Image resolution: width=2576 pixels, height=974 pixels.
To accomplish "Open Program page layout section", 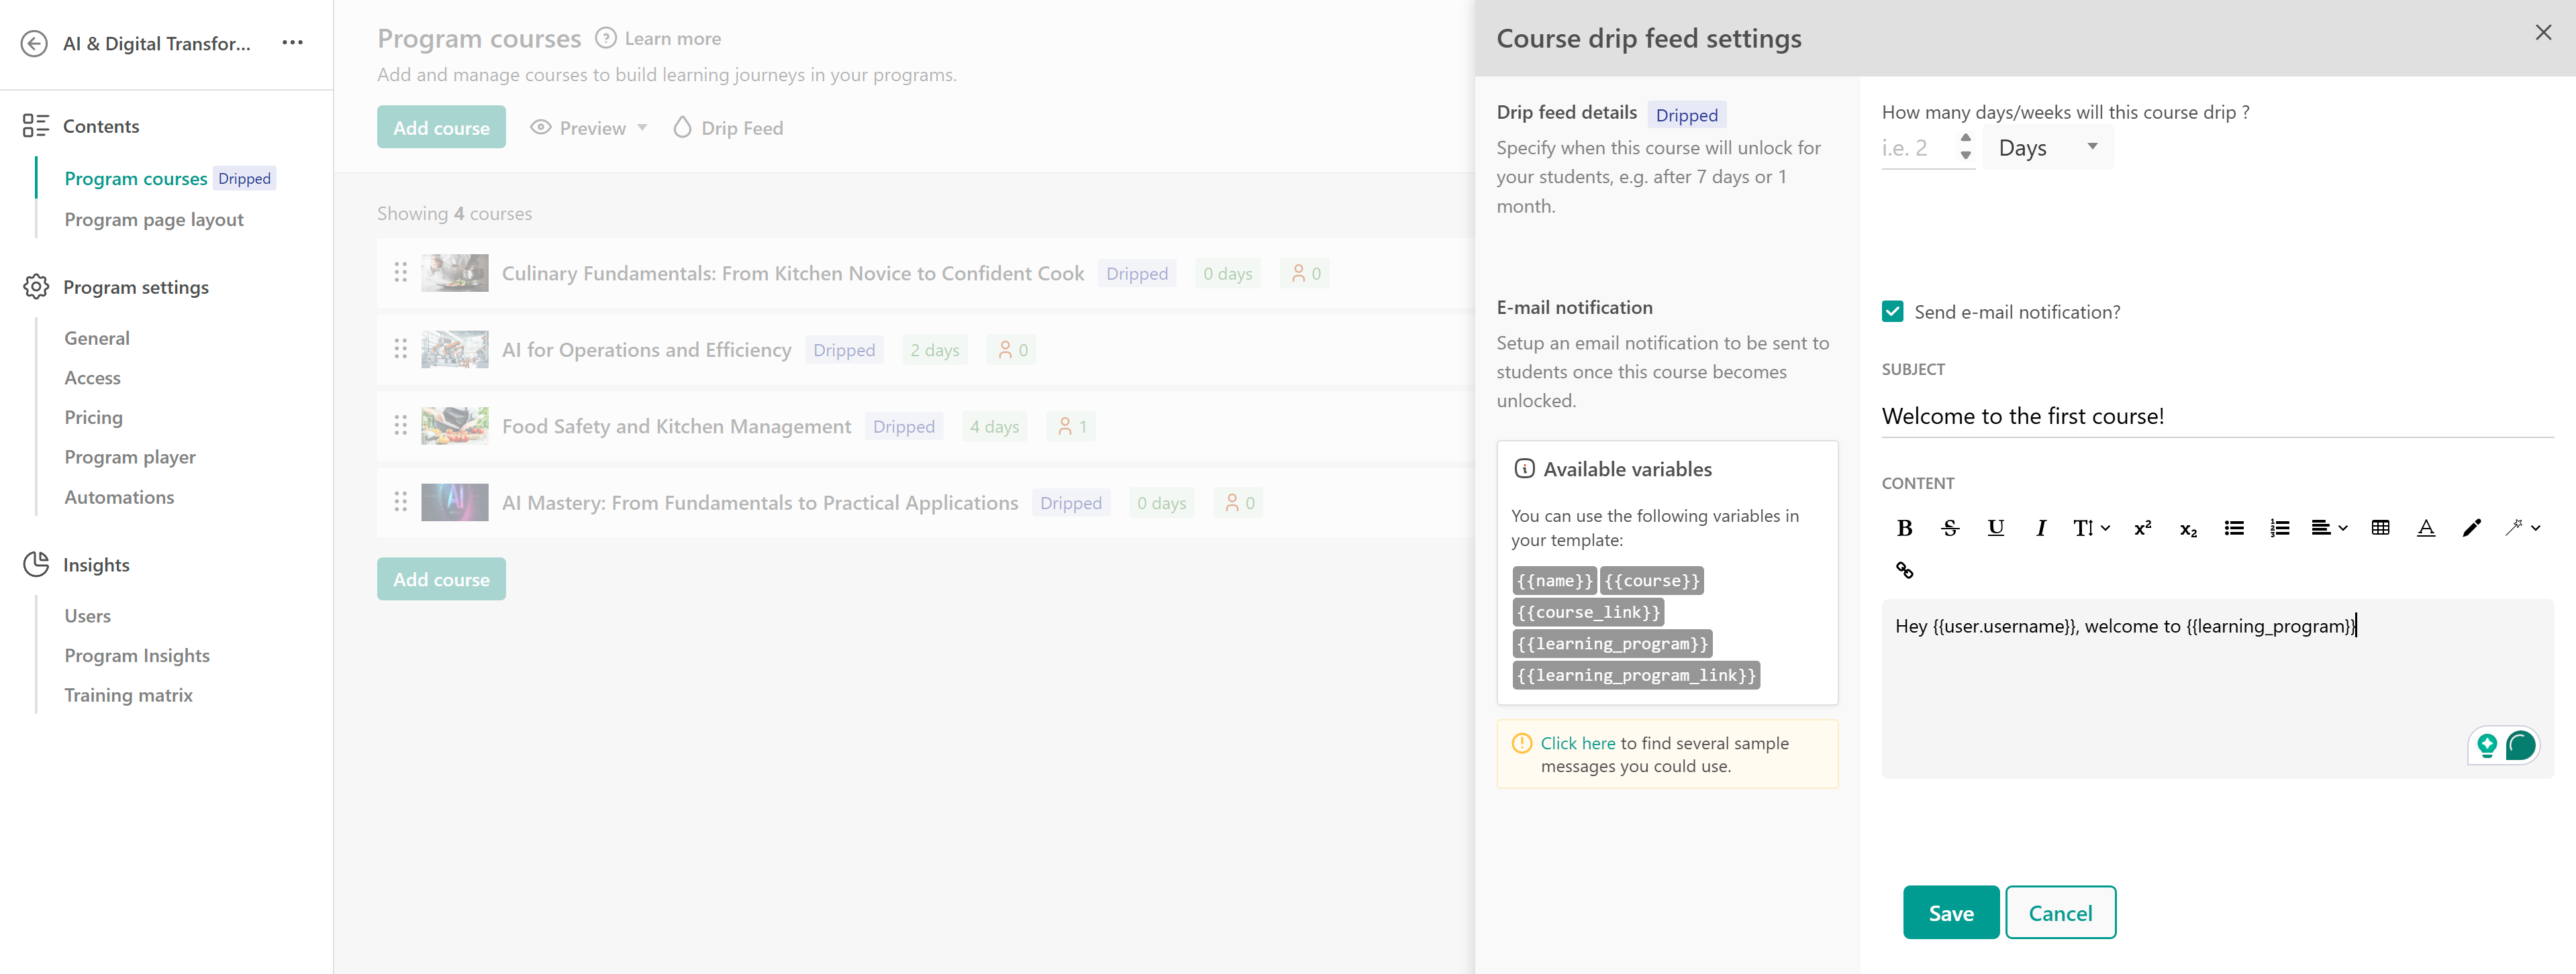I will point(154,220).
